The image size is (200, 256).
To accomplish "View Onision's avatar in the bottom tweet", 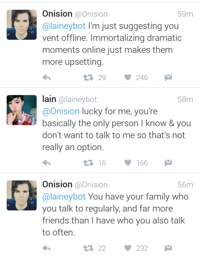I will [x=22, y=195].
